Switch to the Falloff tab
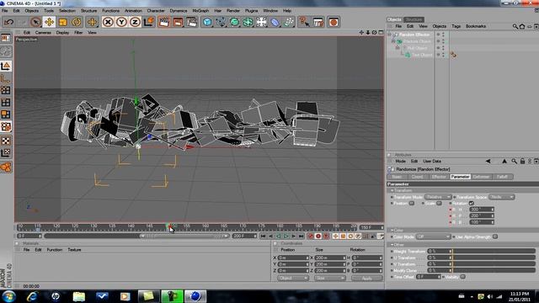 point(502,177)
